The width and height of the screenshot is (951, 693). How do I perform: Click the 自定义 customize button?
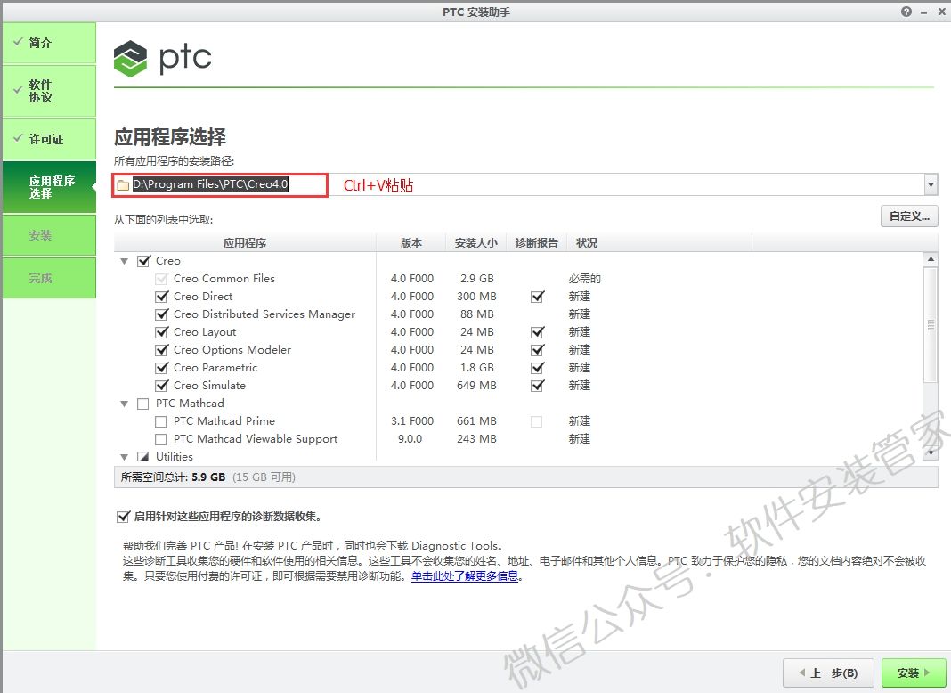pos(908,216)
